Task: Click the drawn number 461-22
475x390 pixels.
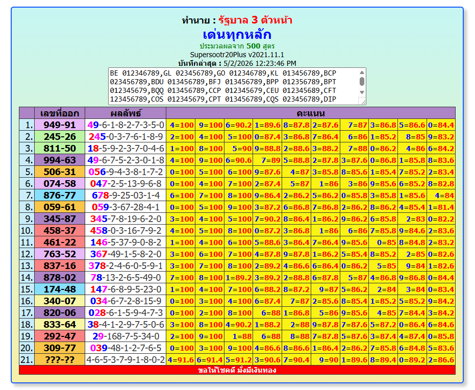Action: 60,242
